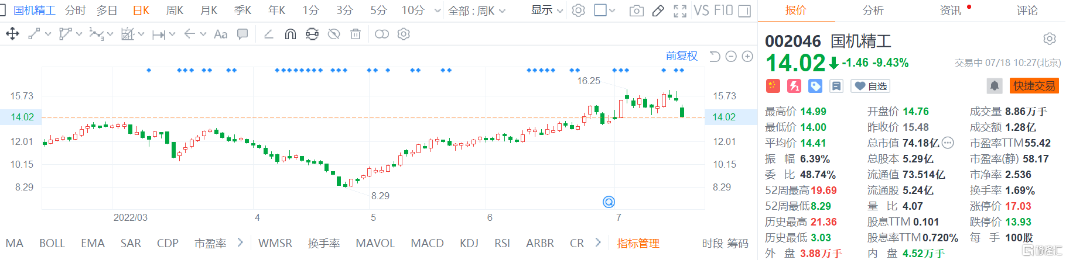This screenshot has height=260, width=1066.
Task: Click the blue tag icon
Action: click(x=815, y=86)
